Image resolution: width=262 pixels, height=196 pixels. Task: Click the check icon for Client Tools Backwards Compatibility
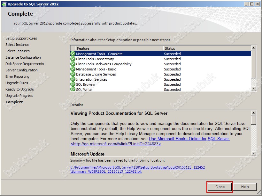(x=73, y=64)
